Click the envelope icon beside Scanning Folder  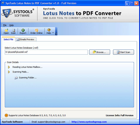[16, 78]
